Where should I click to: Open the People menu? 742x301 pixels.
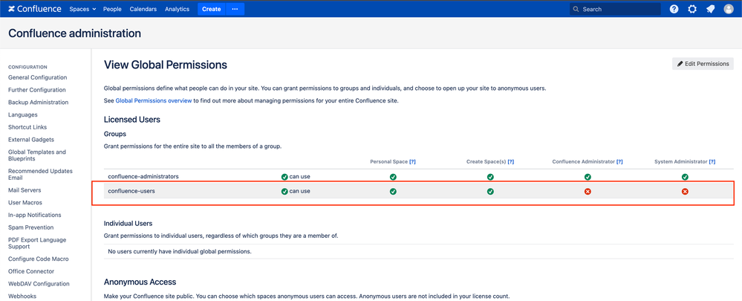coord(112,9)
